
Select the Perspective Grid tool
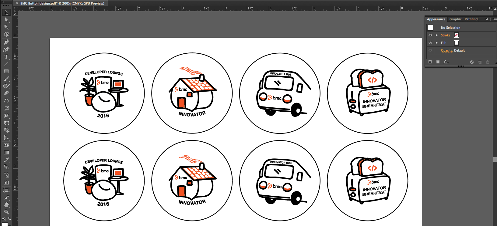(6, 137)
